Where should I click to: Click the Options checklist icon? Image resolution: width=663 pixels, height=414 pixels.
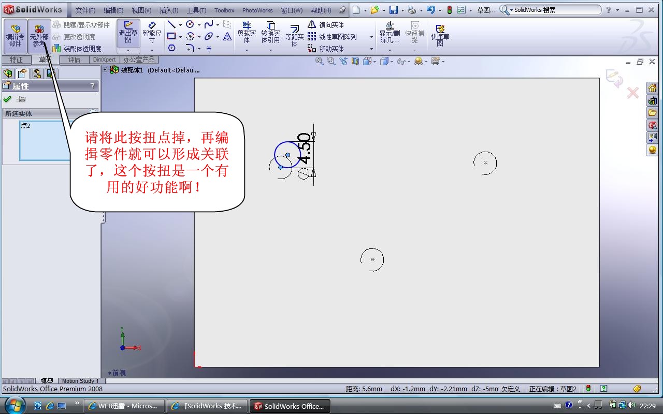coord(462,10)
